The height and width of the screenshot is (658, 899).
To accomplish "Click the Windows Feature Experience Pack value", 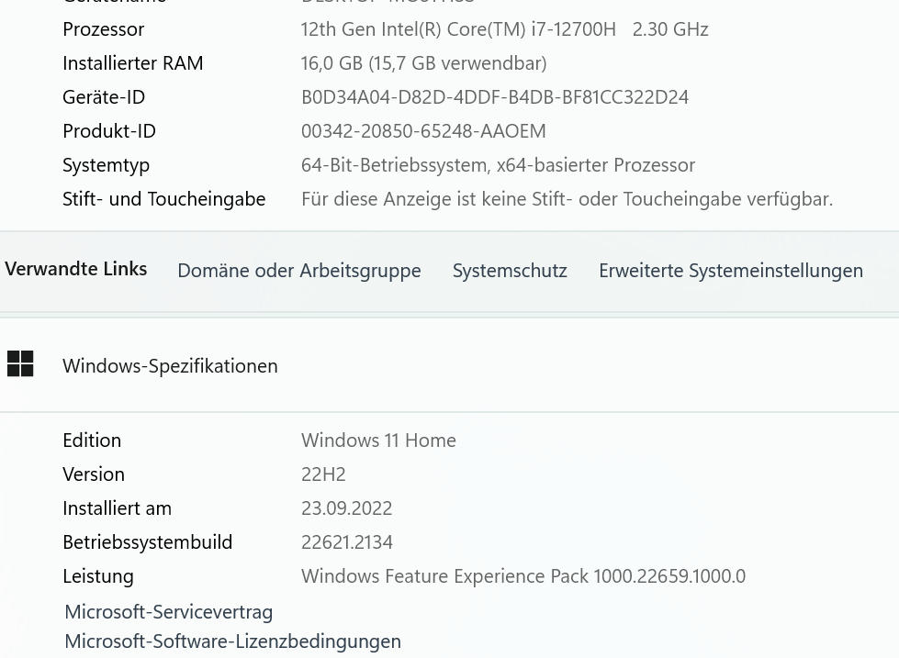I will pos(523,576).
